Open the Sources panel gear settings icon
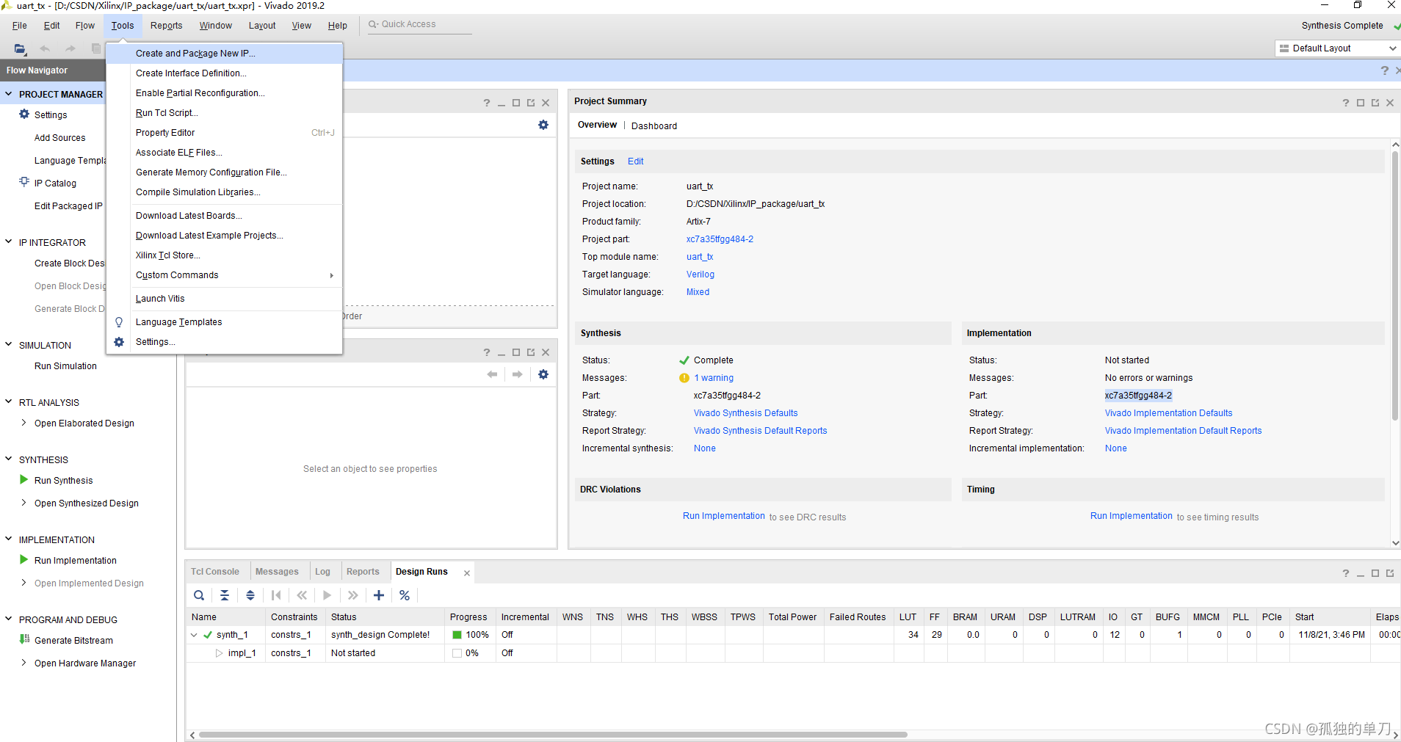Image resolution: width=1401 pixels, height=742 pixels. pyautogui.click(x=543, y=125)
